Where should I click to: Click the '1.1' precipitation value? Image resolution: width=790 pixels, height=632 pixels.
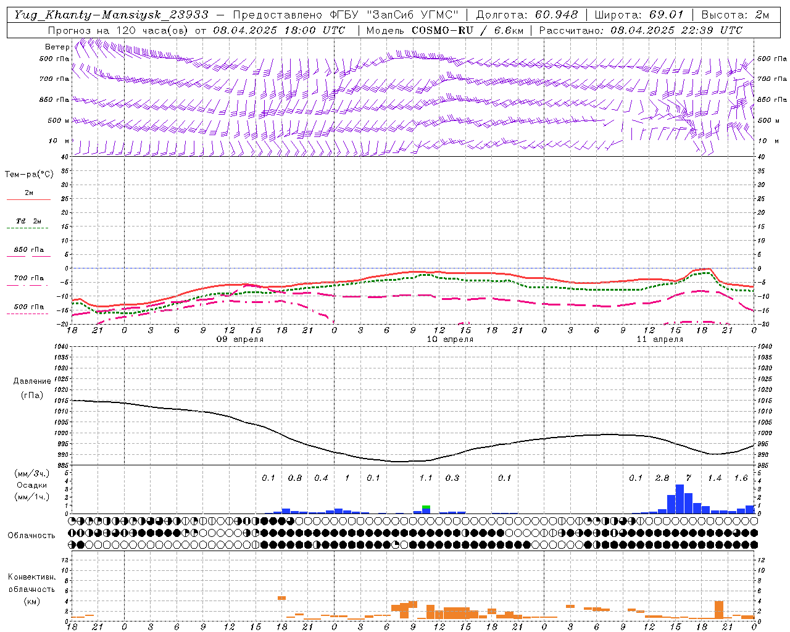coord(426,478)
